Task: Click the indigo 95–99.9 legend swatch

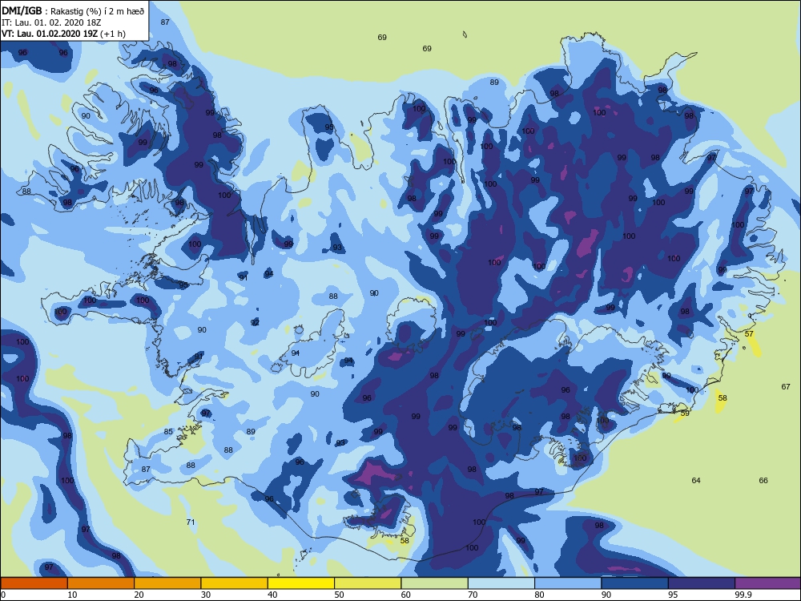Action: point(702,583)
